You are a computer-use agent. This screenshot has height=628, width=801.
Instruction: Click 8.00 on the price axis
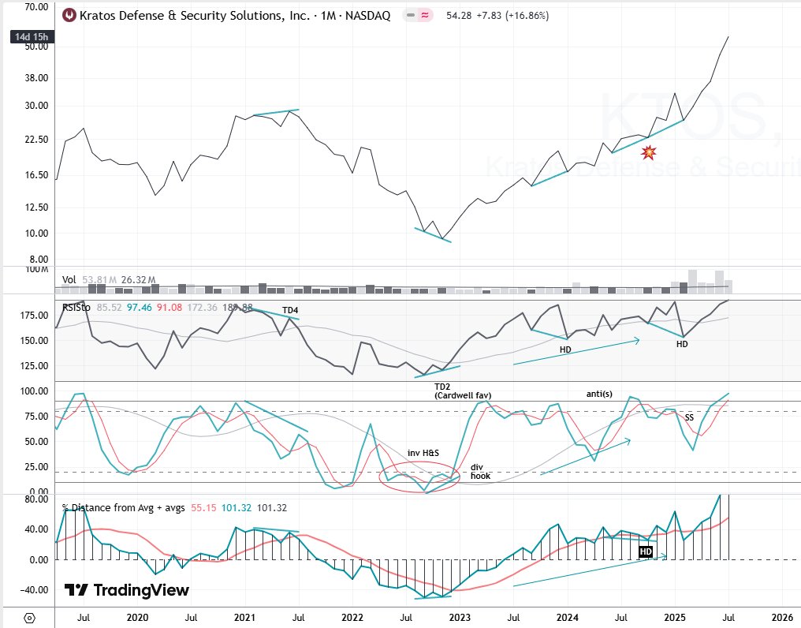(39, 259)
